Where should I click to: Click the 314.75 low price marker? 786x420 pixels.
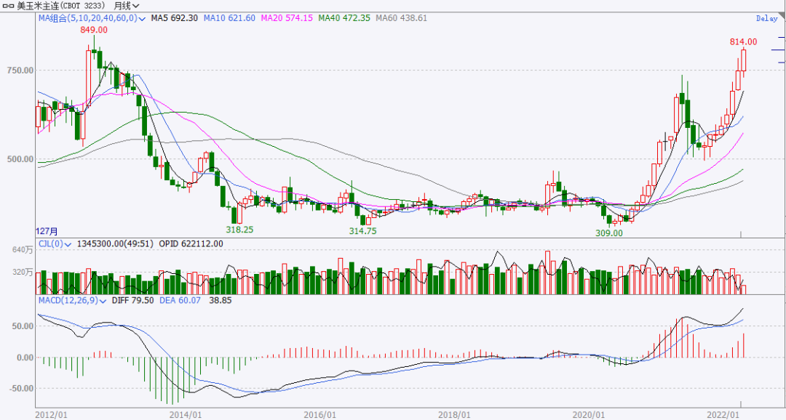363,231
